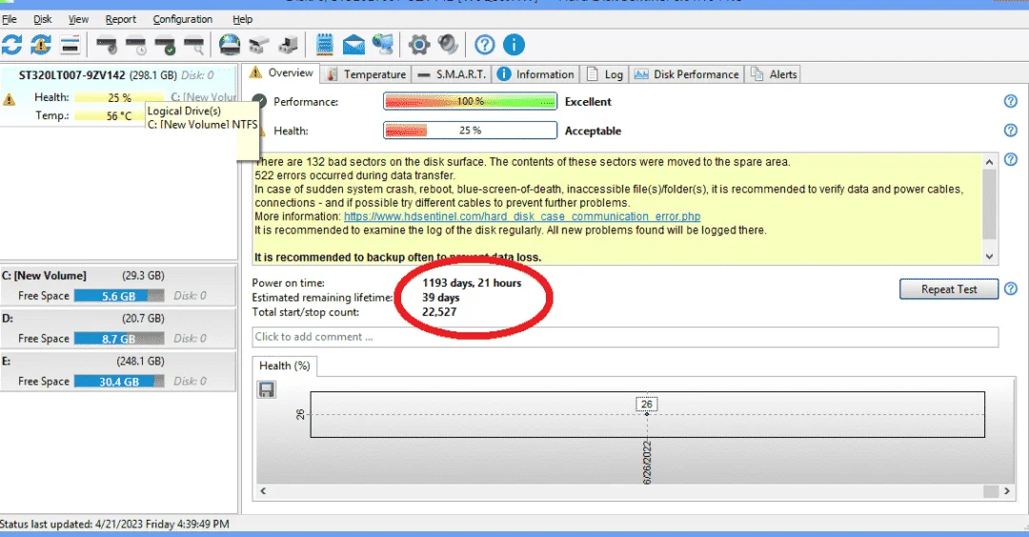
Task: Switch to the Alerts tab
Action: click(774, 74)
